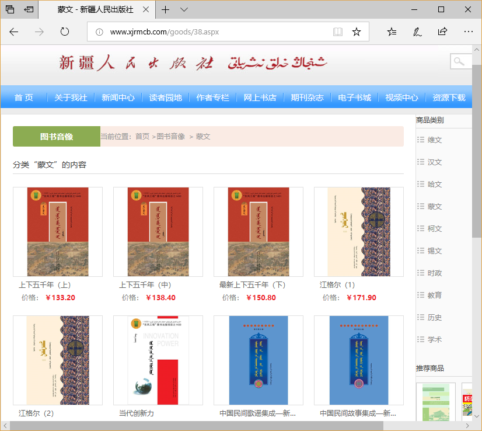
Task: Open the 江格尔（2） book cover
Action: [58, 360]
